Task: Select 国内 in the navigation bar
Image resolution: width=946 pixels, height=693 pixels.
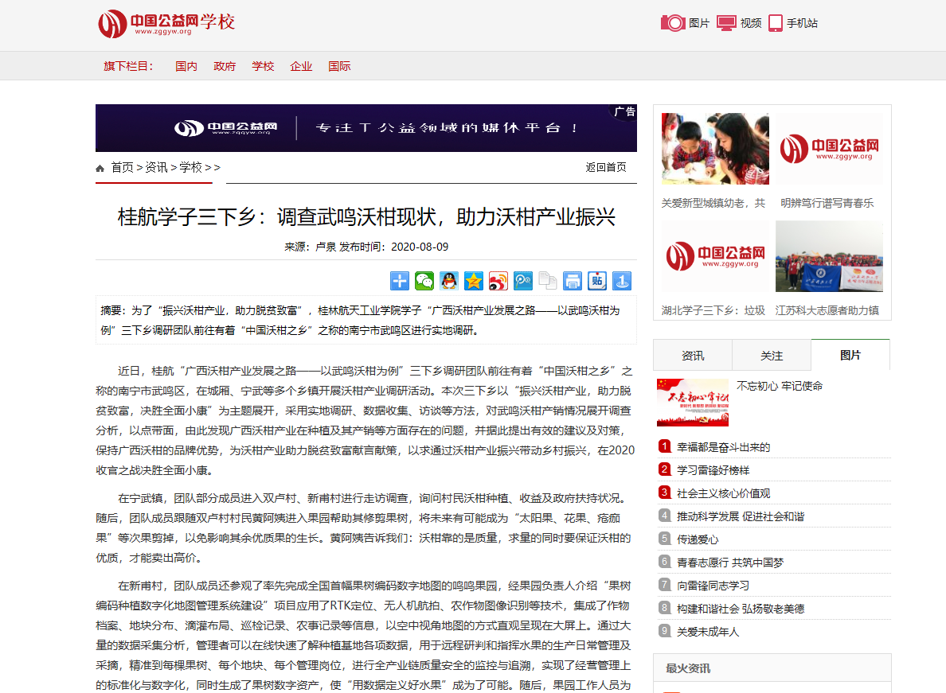Action: (186, 66)
